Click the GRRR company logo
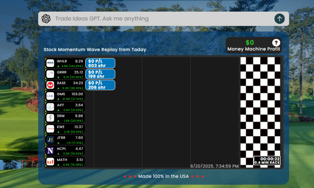The width and height of the screenshot is (314, 188). pyautogui.click(x=50, y=74)
